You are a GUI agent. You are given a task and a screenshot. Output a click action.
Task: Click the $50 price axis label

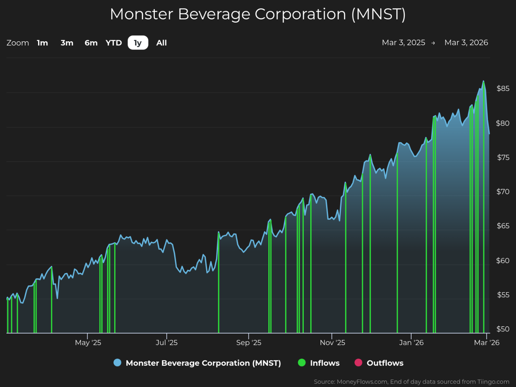pos(503,329)
